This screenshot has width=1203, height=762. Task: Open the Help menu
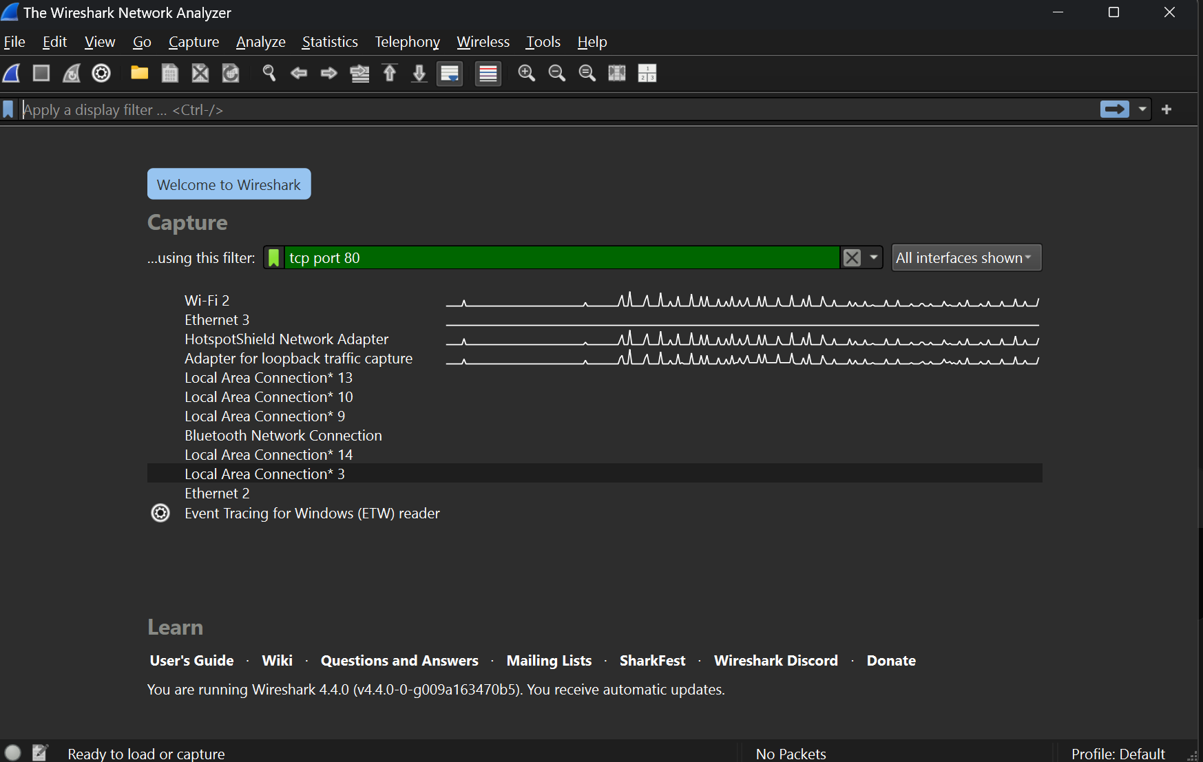[592, 42]
